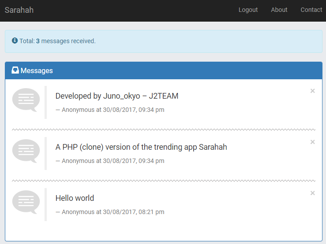Click speech bubble icon of PHP clone message
The width and height of the screenshot is (326, 244).
[26, 151]
